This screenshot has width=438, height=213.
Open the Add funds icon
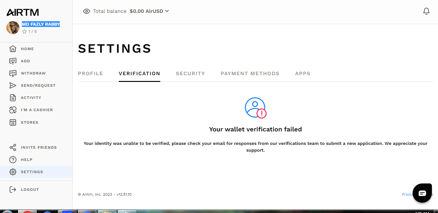(x=13, y=61)
